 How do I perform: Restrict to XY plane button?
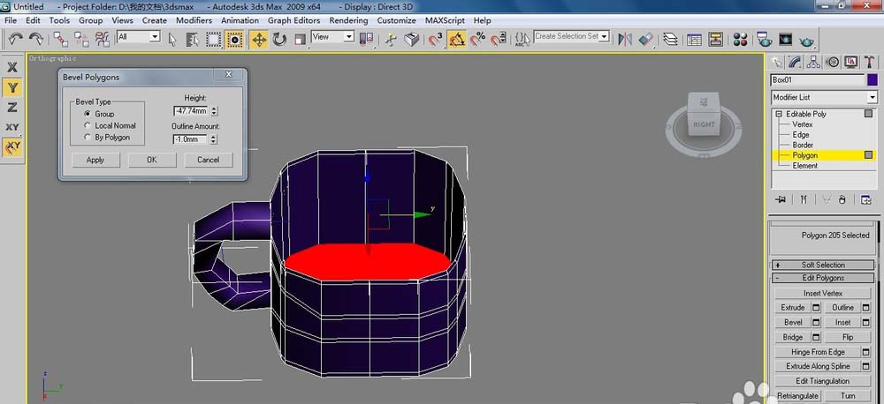[12, 127]
